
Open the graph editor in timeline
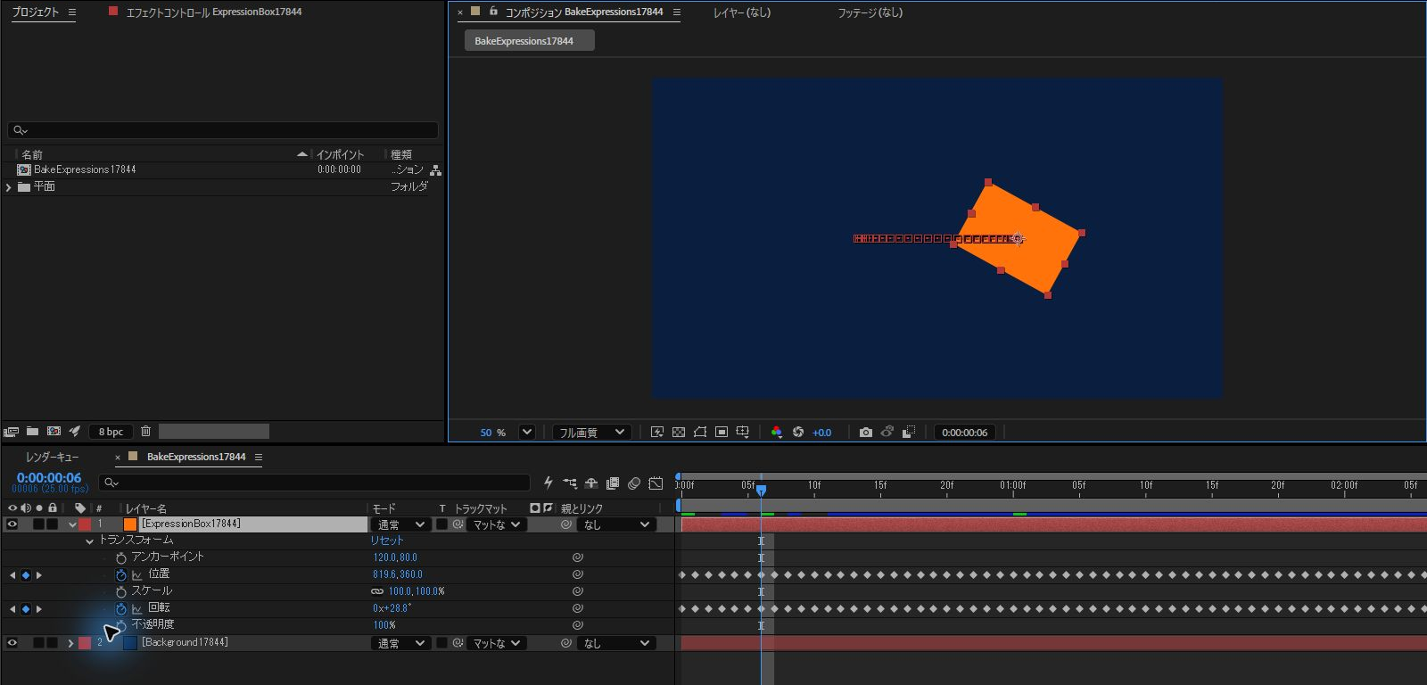pyautogui.click(x=656, y=483)
